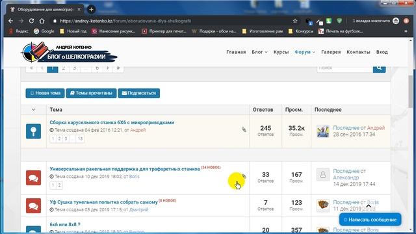The image size is (416, 234).
Task: Go to next page with single arrow
Action: click(x=108, y=68)
